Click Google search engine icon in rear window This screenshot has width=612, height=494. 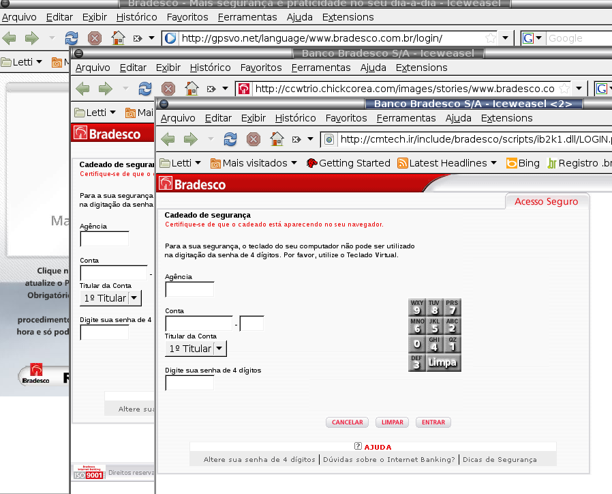pos(528,38)
